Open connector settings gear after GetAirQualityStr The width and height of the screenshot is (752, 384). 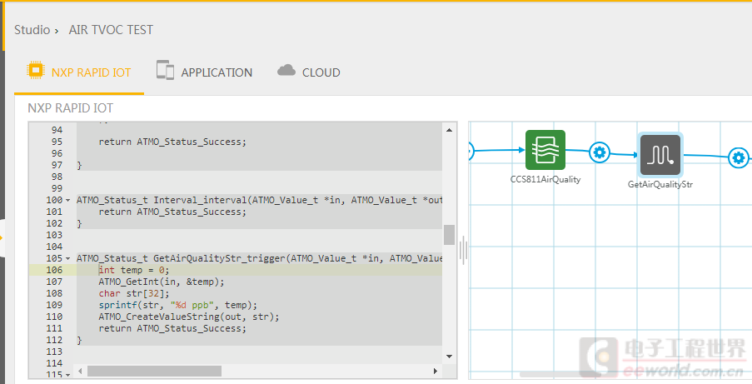pyautogui.click(x=739, y=157)
